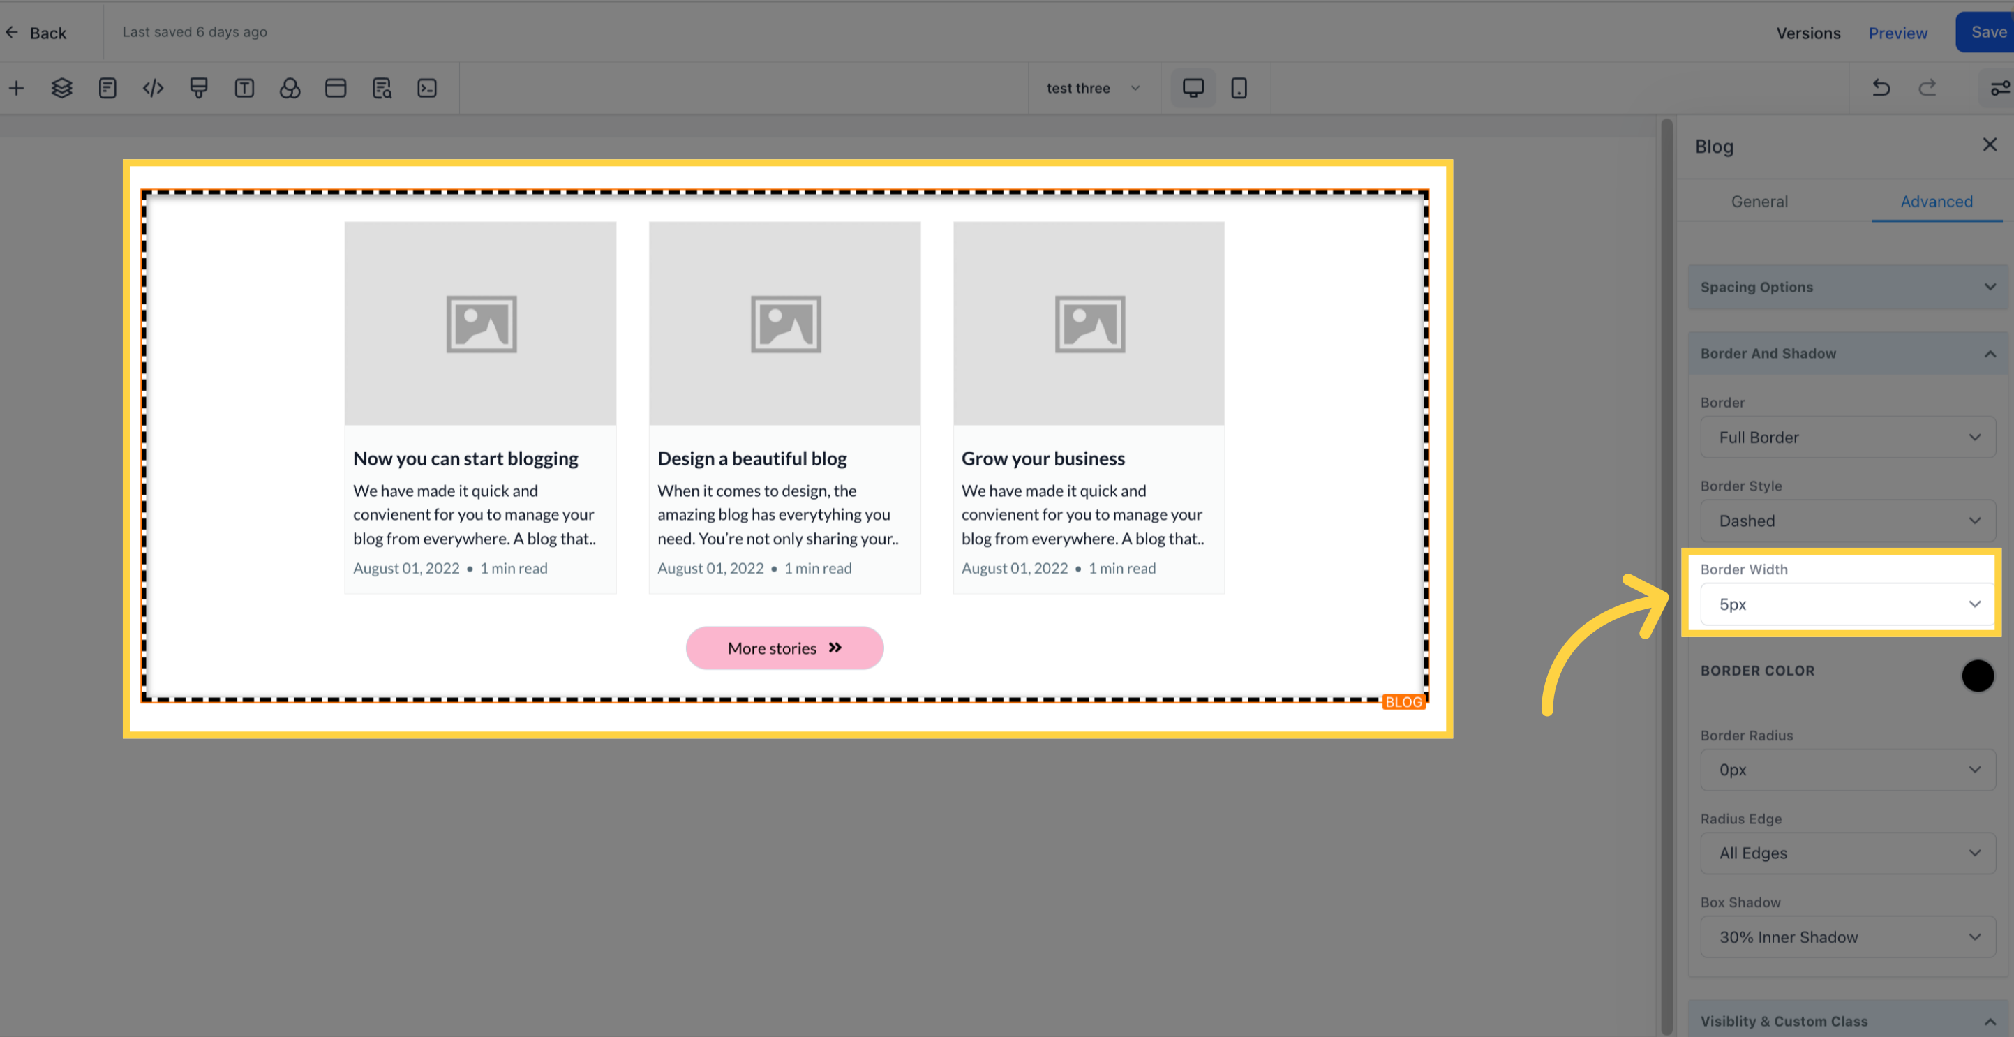This screenshot has width=2014, height=1037.
Task: Select the Now you can start blogging image
Action: tap(480, 323)
